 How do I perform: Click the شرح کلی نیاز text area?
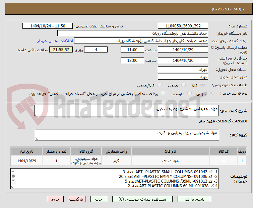pyautogui.click(x=126, y=111)
